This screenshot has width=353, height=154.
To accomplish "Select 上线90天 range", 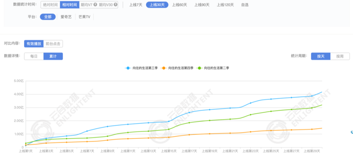I will [202, 5].
